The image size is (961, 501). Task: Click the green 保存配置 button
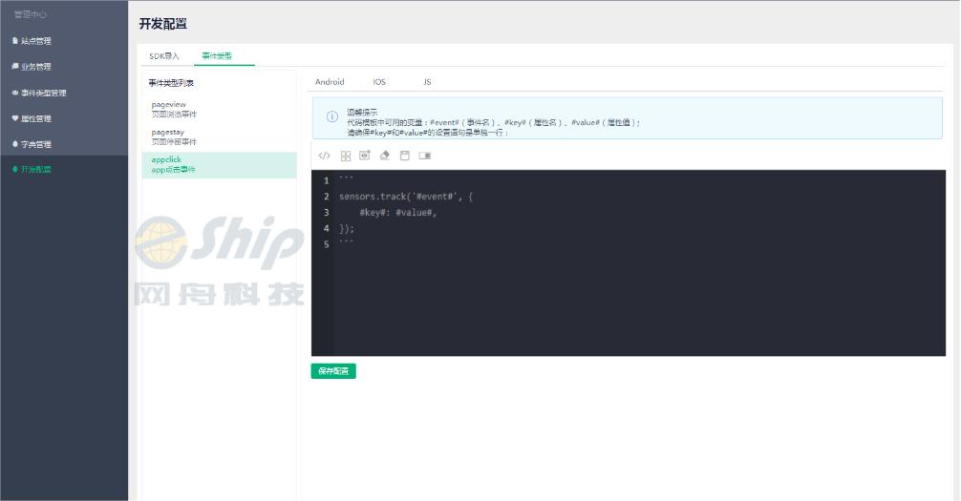333,371
